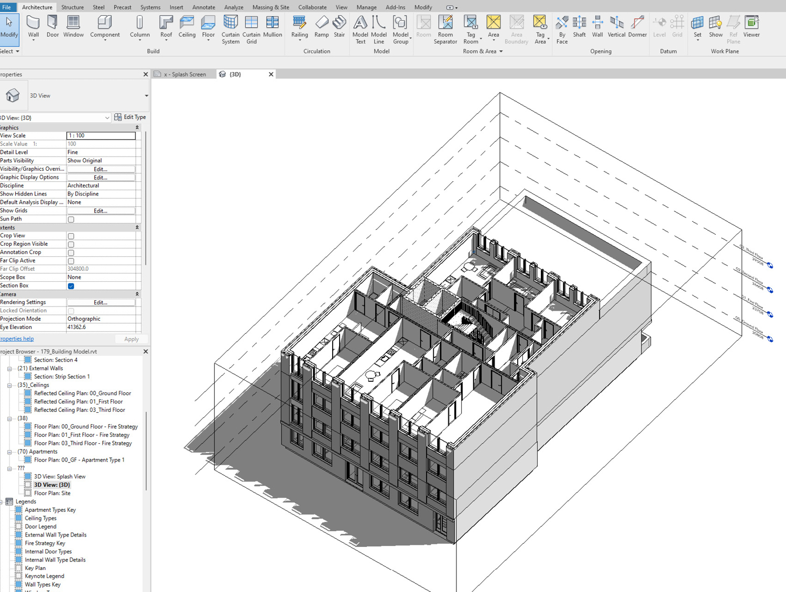Select the Dormer opening tool
This screenshot has height=592, width=786.
click(637, 26)
